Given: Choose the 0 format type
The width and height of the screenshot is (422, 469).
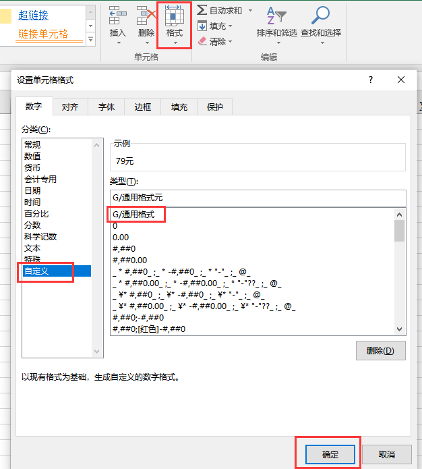Looking at the screenshot, I should (x=253, y=226).
